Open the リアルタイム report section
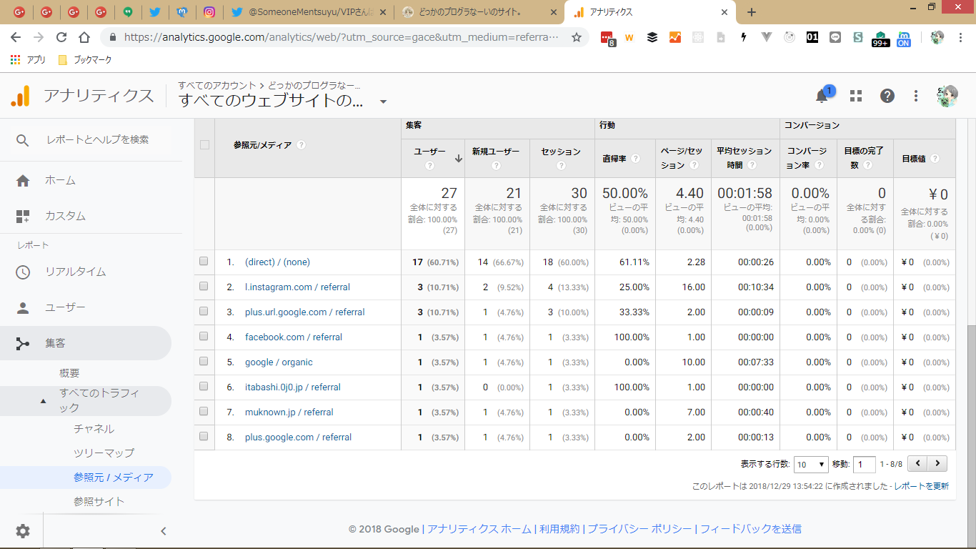This screenshot has height=549, width=976. click(75, 272)
